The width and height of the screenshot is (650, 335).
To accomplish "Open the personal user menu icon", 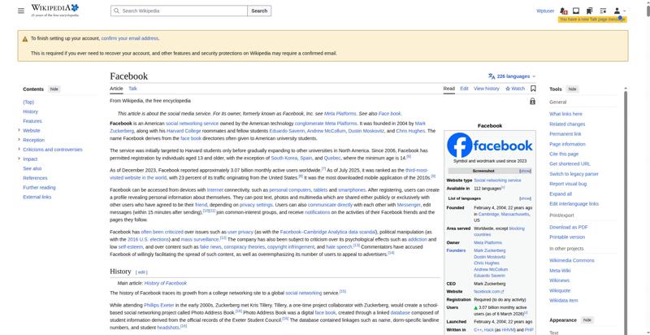I will 619,11.
